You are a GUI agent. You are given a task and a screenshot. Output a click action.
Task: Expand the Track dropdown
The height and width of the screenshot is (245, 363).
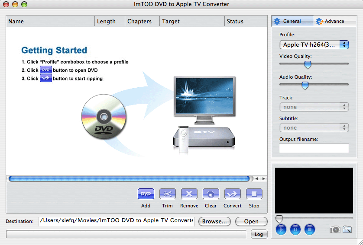click(314, 107)
